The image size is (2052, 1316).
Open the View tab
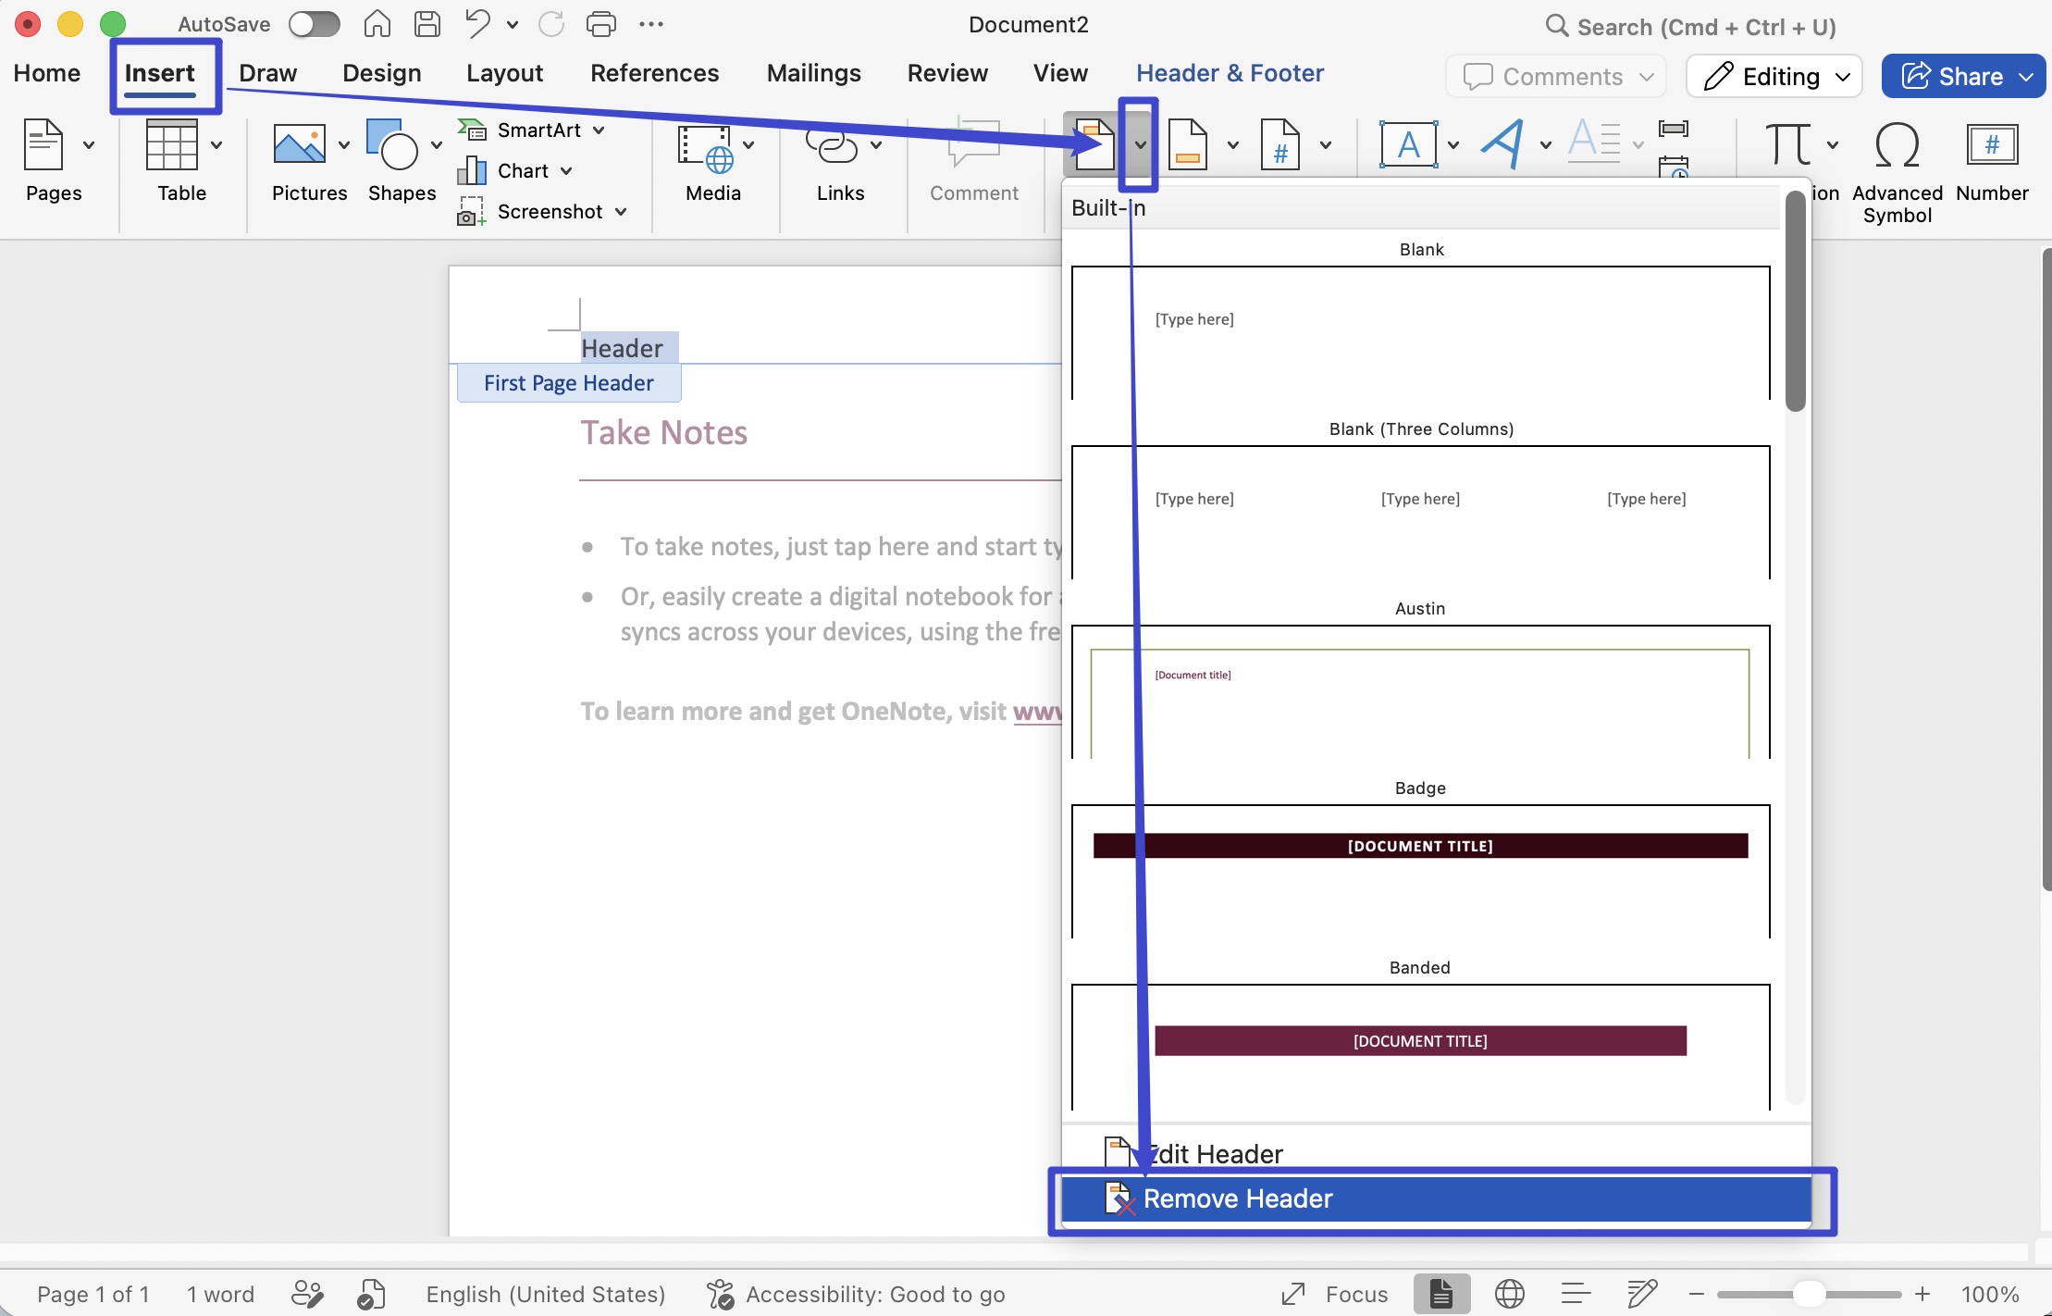click(x=1060, y=73)
